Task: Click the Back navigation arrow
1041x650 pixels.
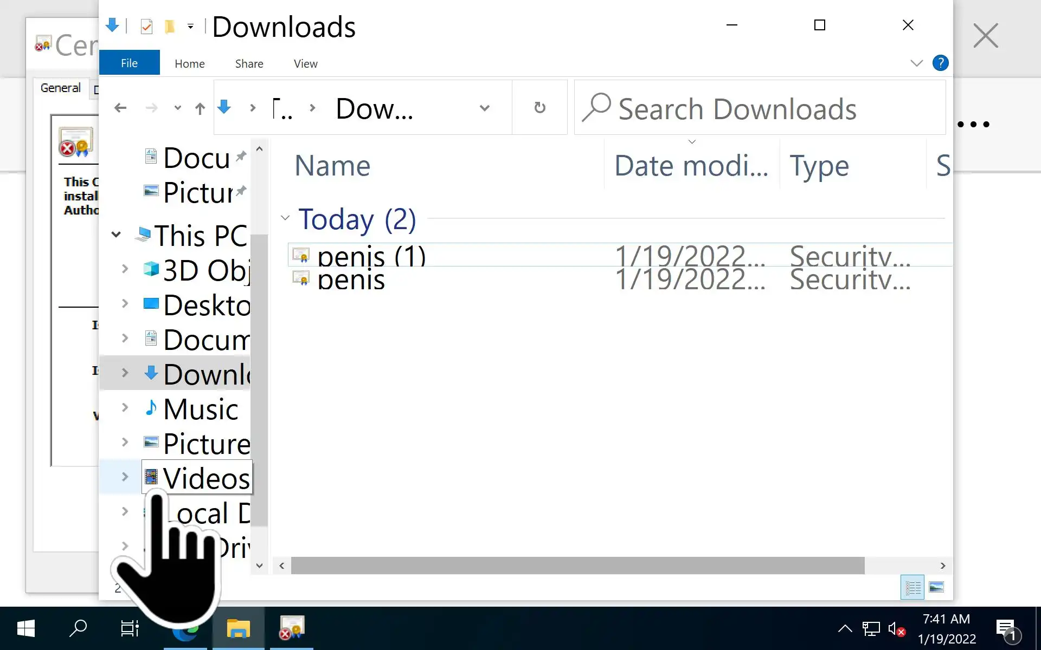Action: 120,108
